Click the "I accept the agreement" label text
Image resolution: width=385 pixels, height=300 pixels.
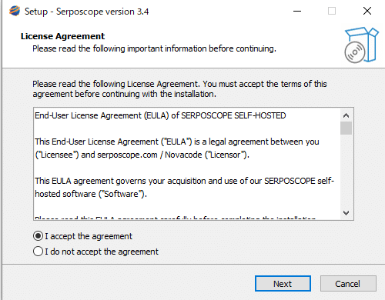click(89, 236)
